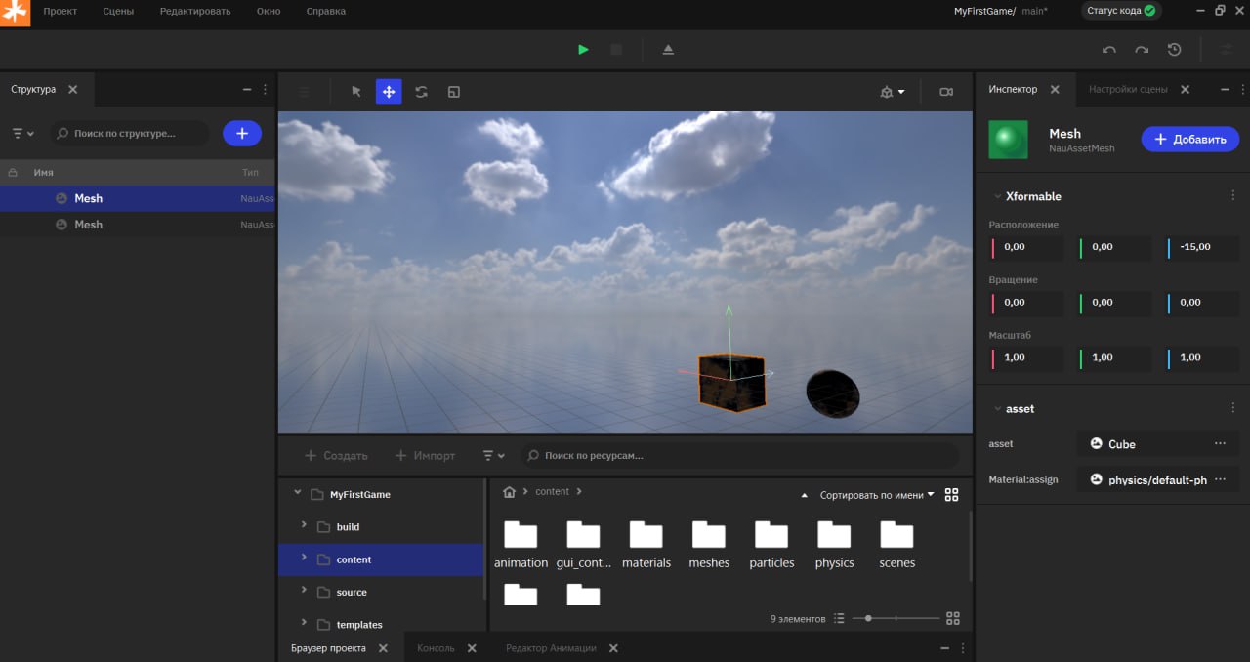The width and height of the screenshot is (1250, 662).
Task: Collapse the Xformable section
Action: pyautogui.click(x=997, y=196)
